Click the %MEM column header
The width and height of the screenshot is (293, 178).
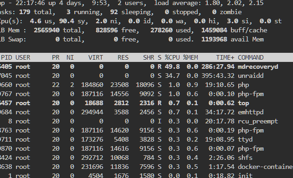pyautogui.click(x=190, y=57)
